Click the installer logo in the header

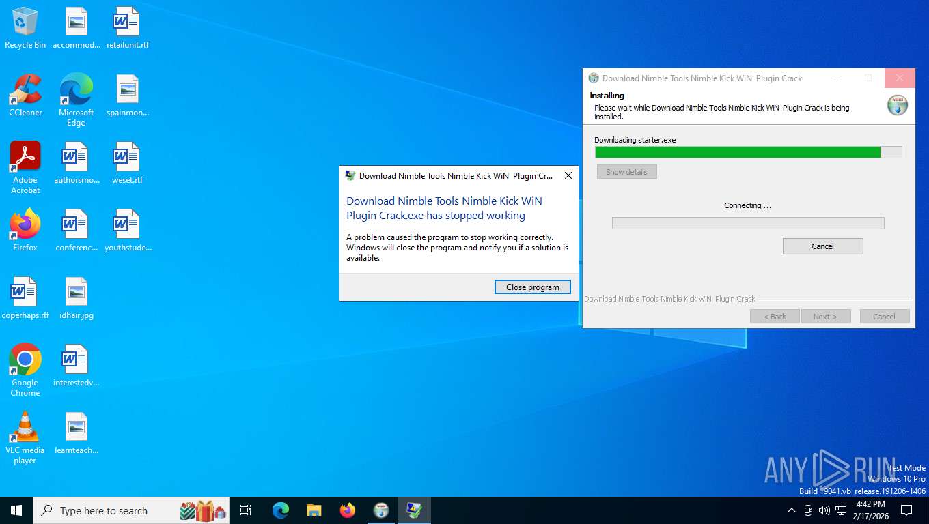point(897,105)
